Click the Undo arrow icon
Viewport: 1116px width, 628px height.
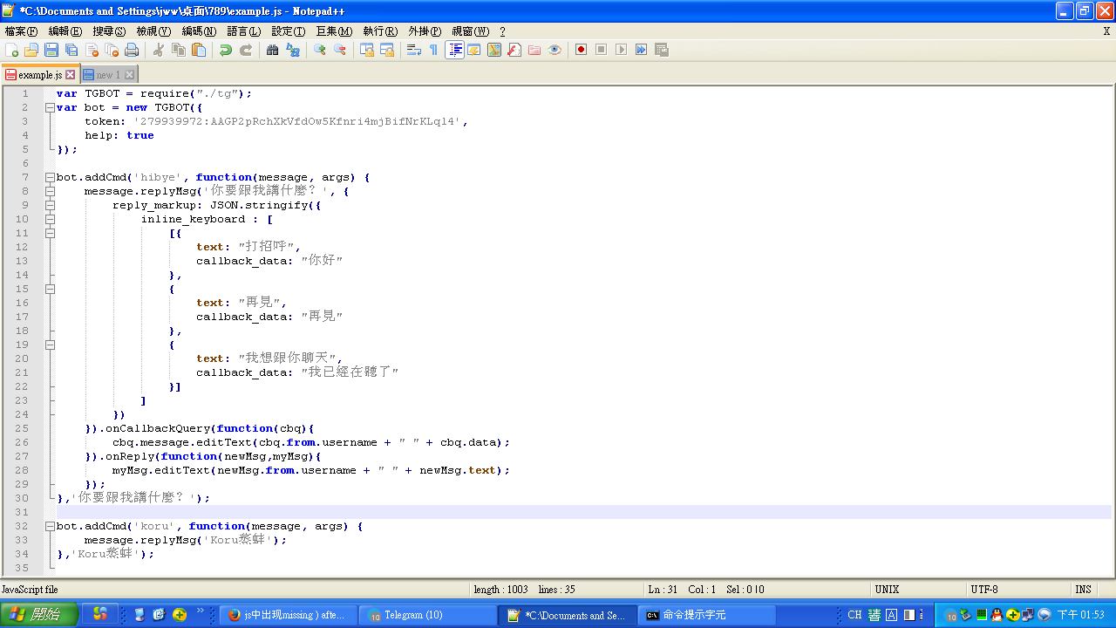(226, 50)
